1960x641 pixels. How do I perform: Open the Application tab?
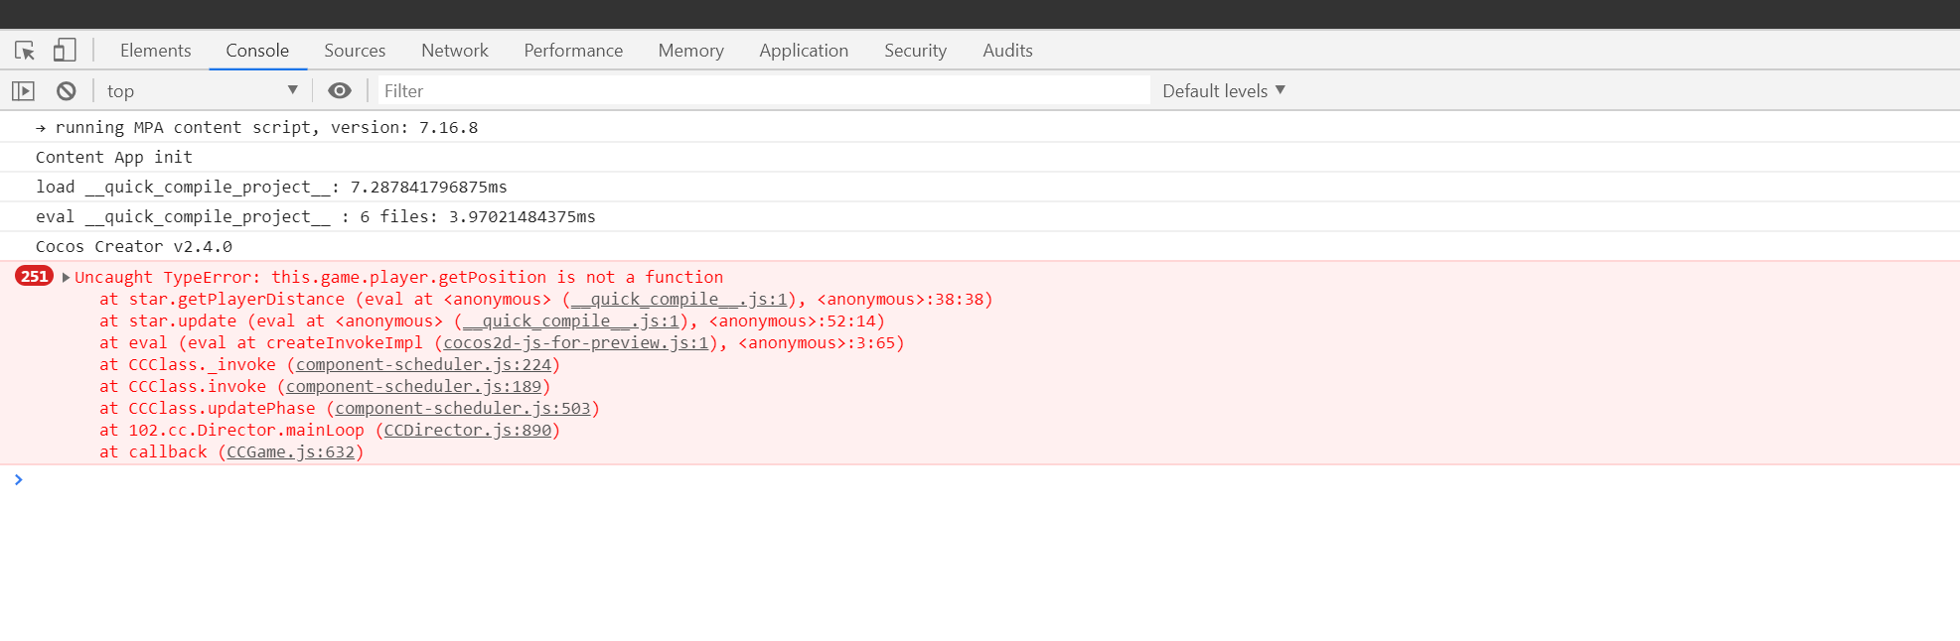click(x=804, y=51)
